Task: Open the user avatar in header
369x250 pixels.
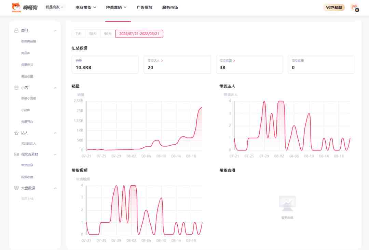Action: [x=355, y=8]
